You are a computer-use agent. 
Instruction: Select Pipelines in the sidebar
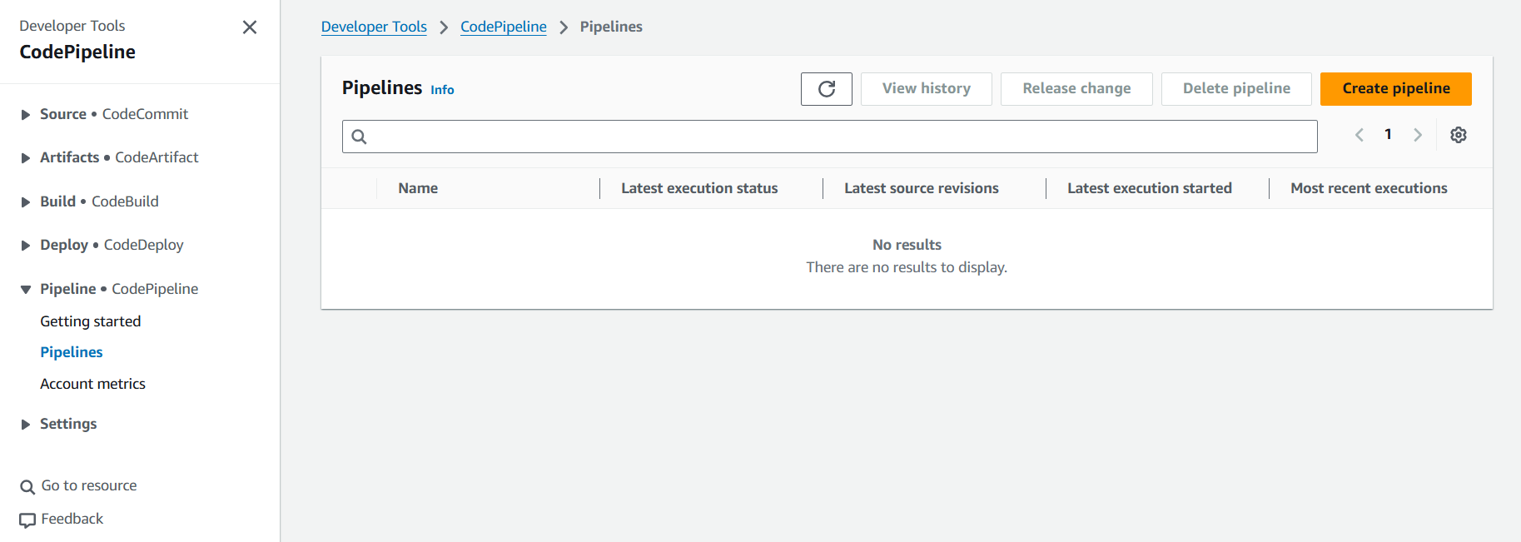[x=72, y=352]
